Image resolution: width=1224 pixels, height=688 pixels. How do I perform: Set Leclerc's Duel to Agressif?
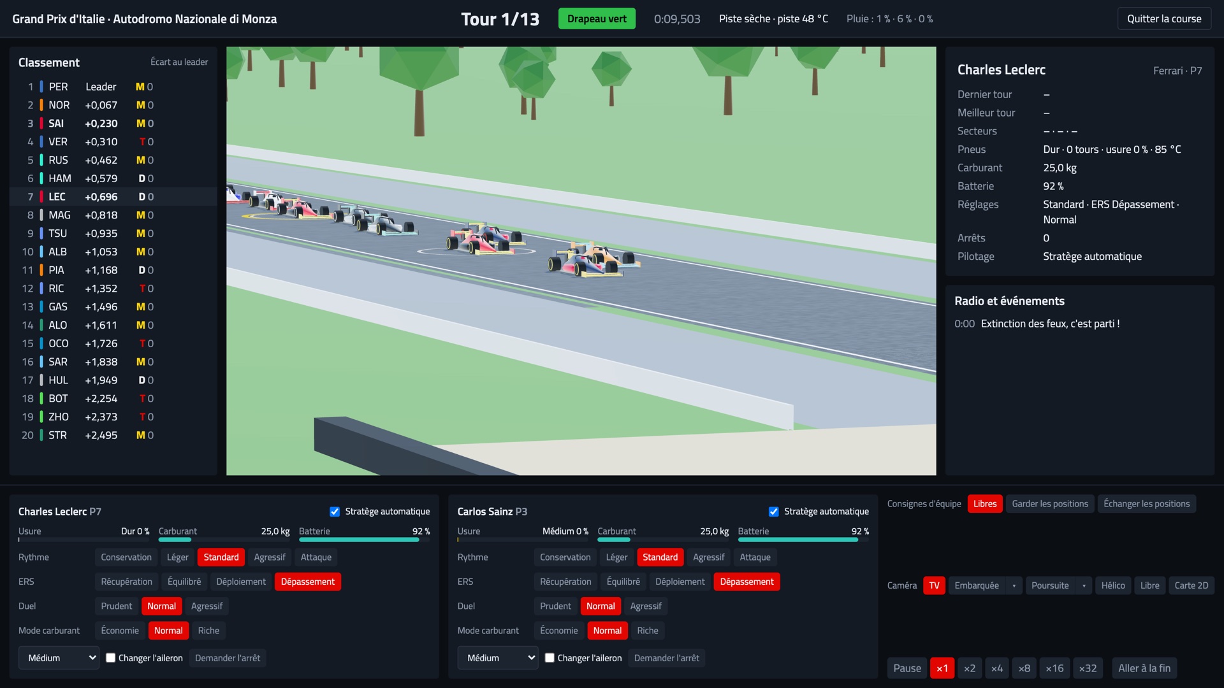207,606
